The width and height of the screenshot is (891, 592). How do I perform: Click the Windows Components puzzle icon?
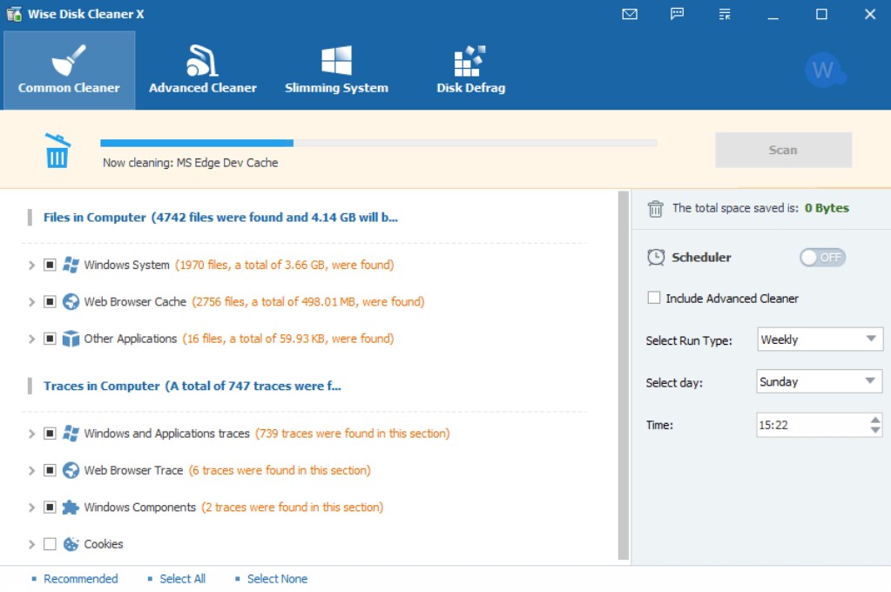tap(71, 508)
